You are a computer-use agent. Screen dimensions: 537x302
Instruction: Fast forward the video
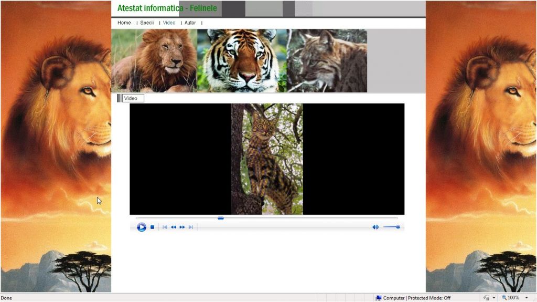coord(182,227)
